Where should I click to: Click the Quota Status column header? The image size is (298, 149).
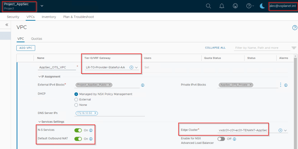[212, 58]
